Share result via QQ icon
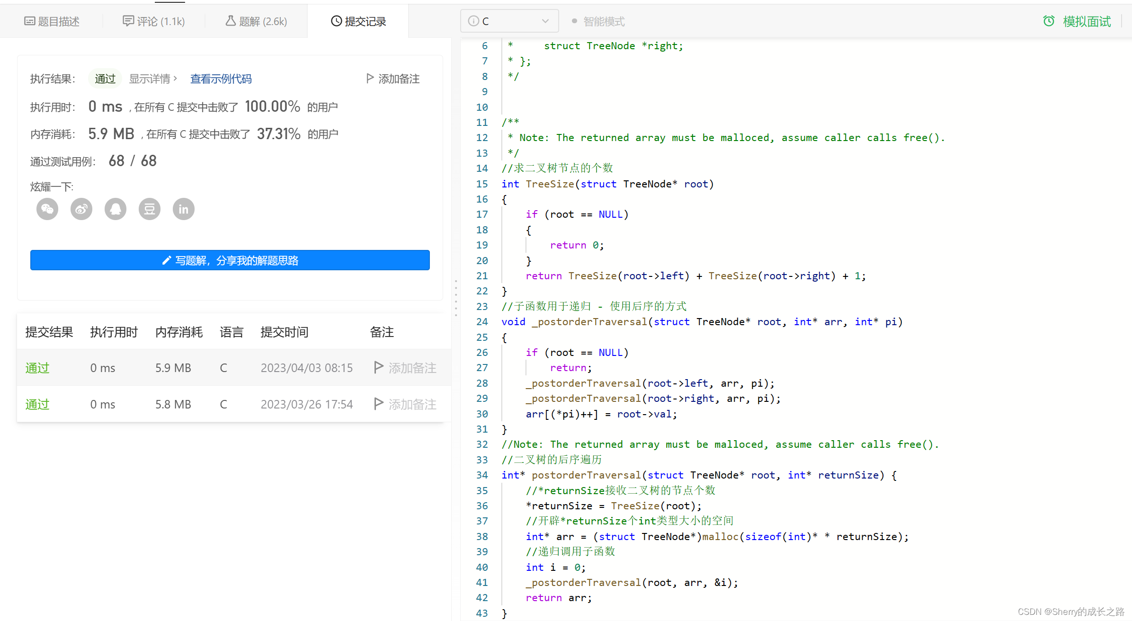1132x621 pixels. (x=116, y=209)
